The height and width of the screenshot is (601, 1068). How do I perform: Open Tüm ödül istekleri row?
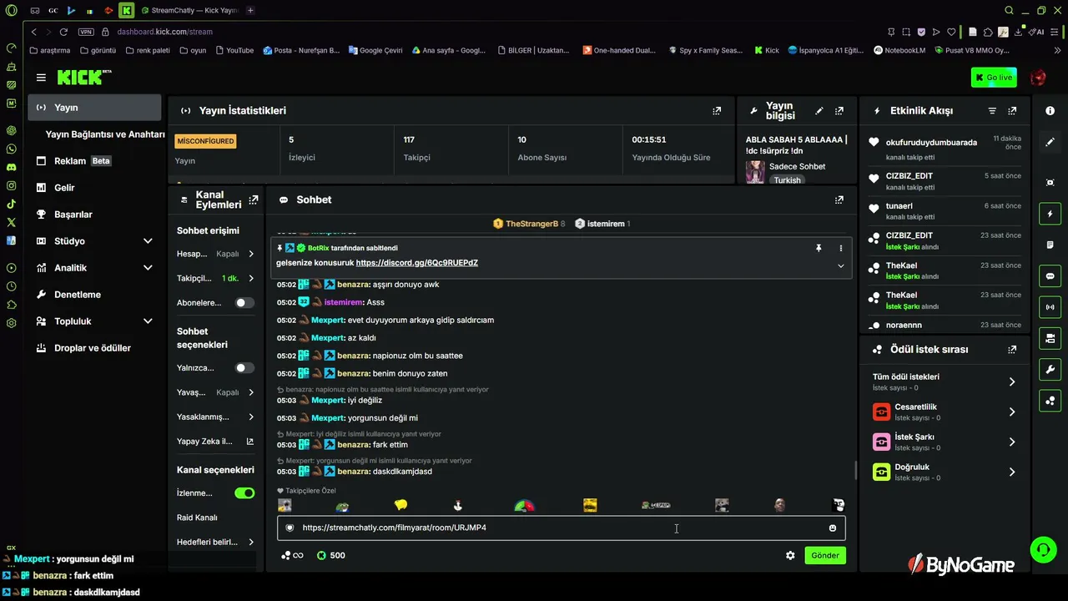point(943,381)
